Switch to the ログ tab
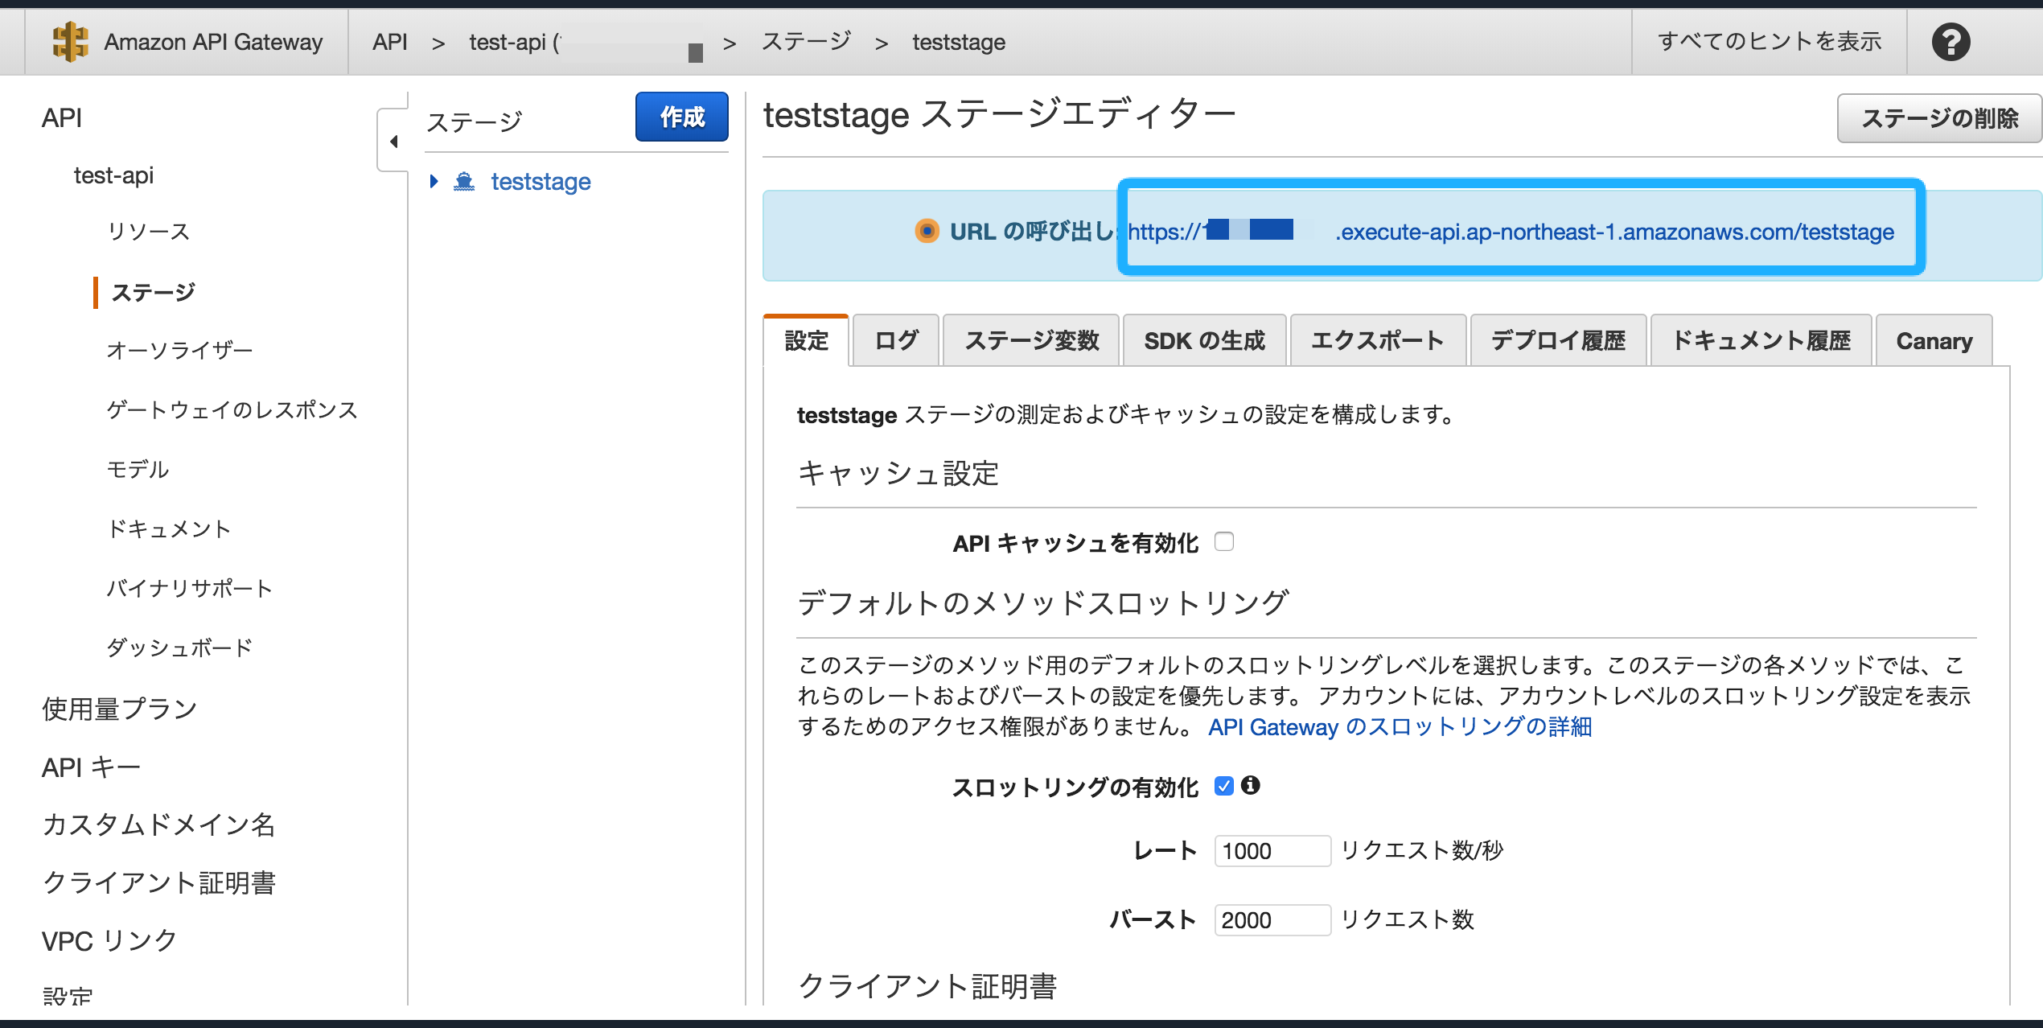Viewport: 2043px width, 1028px height. [x=896, y=341]
